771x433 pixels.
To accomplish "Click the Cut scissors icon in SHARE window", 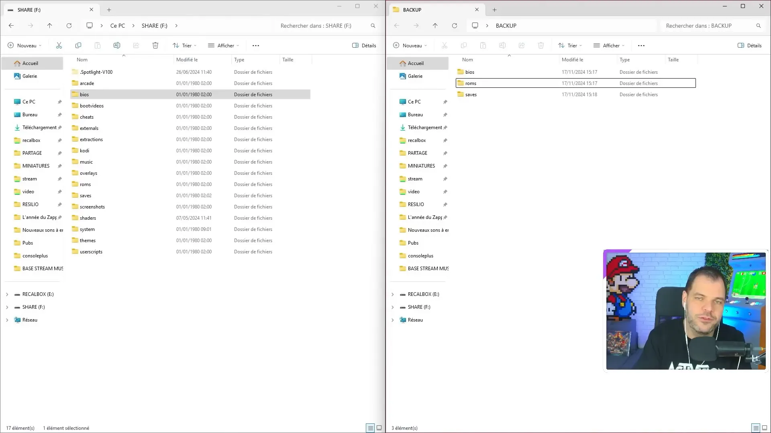I will point(59,45).
